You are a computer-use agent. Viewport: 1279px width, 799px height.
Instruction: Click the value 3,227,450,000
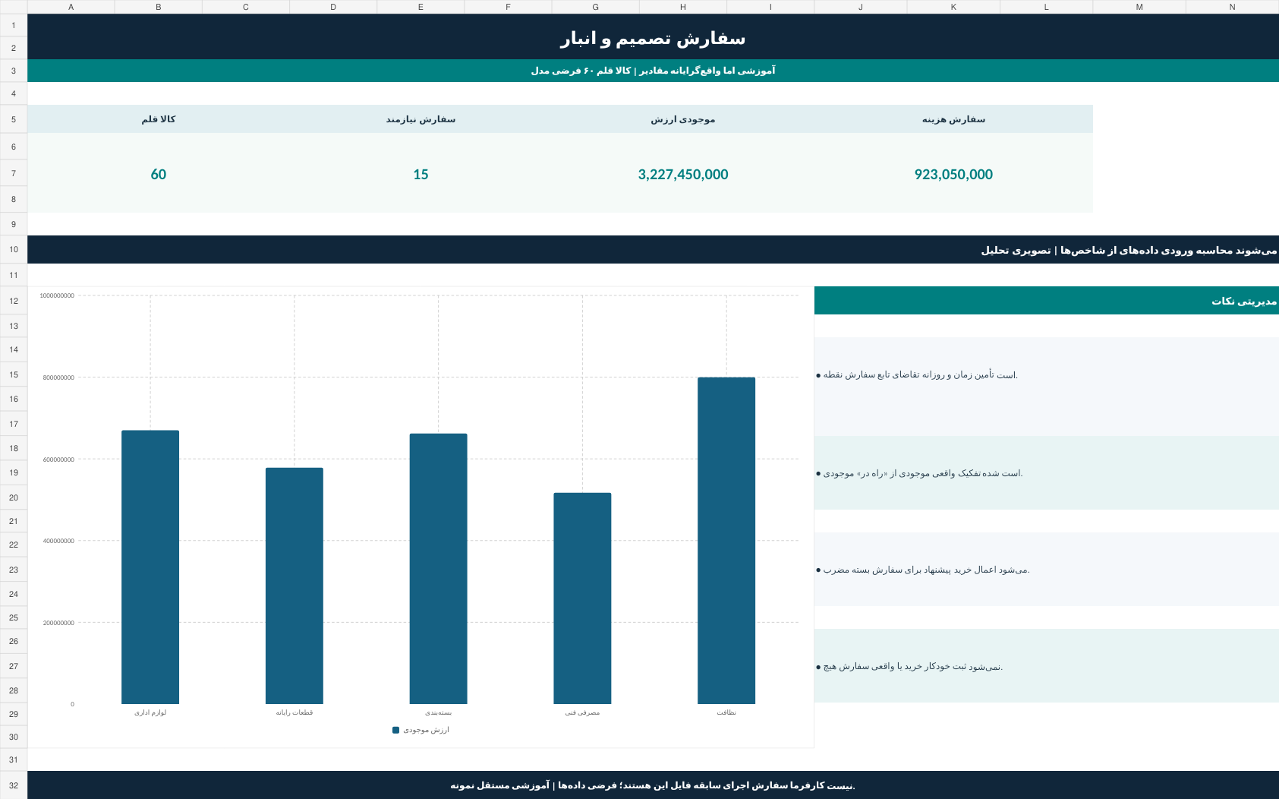pyautogui.click(x=683, y=174)
